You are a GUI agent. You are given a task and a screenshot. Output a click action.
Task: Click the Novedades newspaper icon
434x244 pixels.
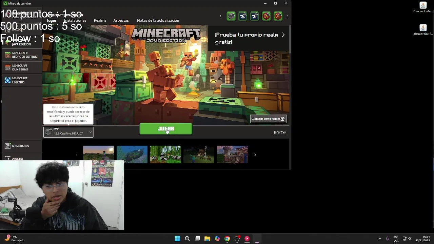(7, 146)
